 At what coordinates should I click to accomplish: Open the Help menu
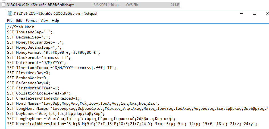(x=55, y=21)
